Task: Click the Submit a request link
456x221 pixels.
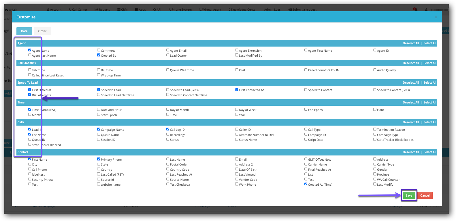Action: click(x=302, y=9)
